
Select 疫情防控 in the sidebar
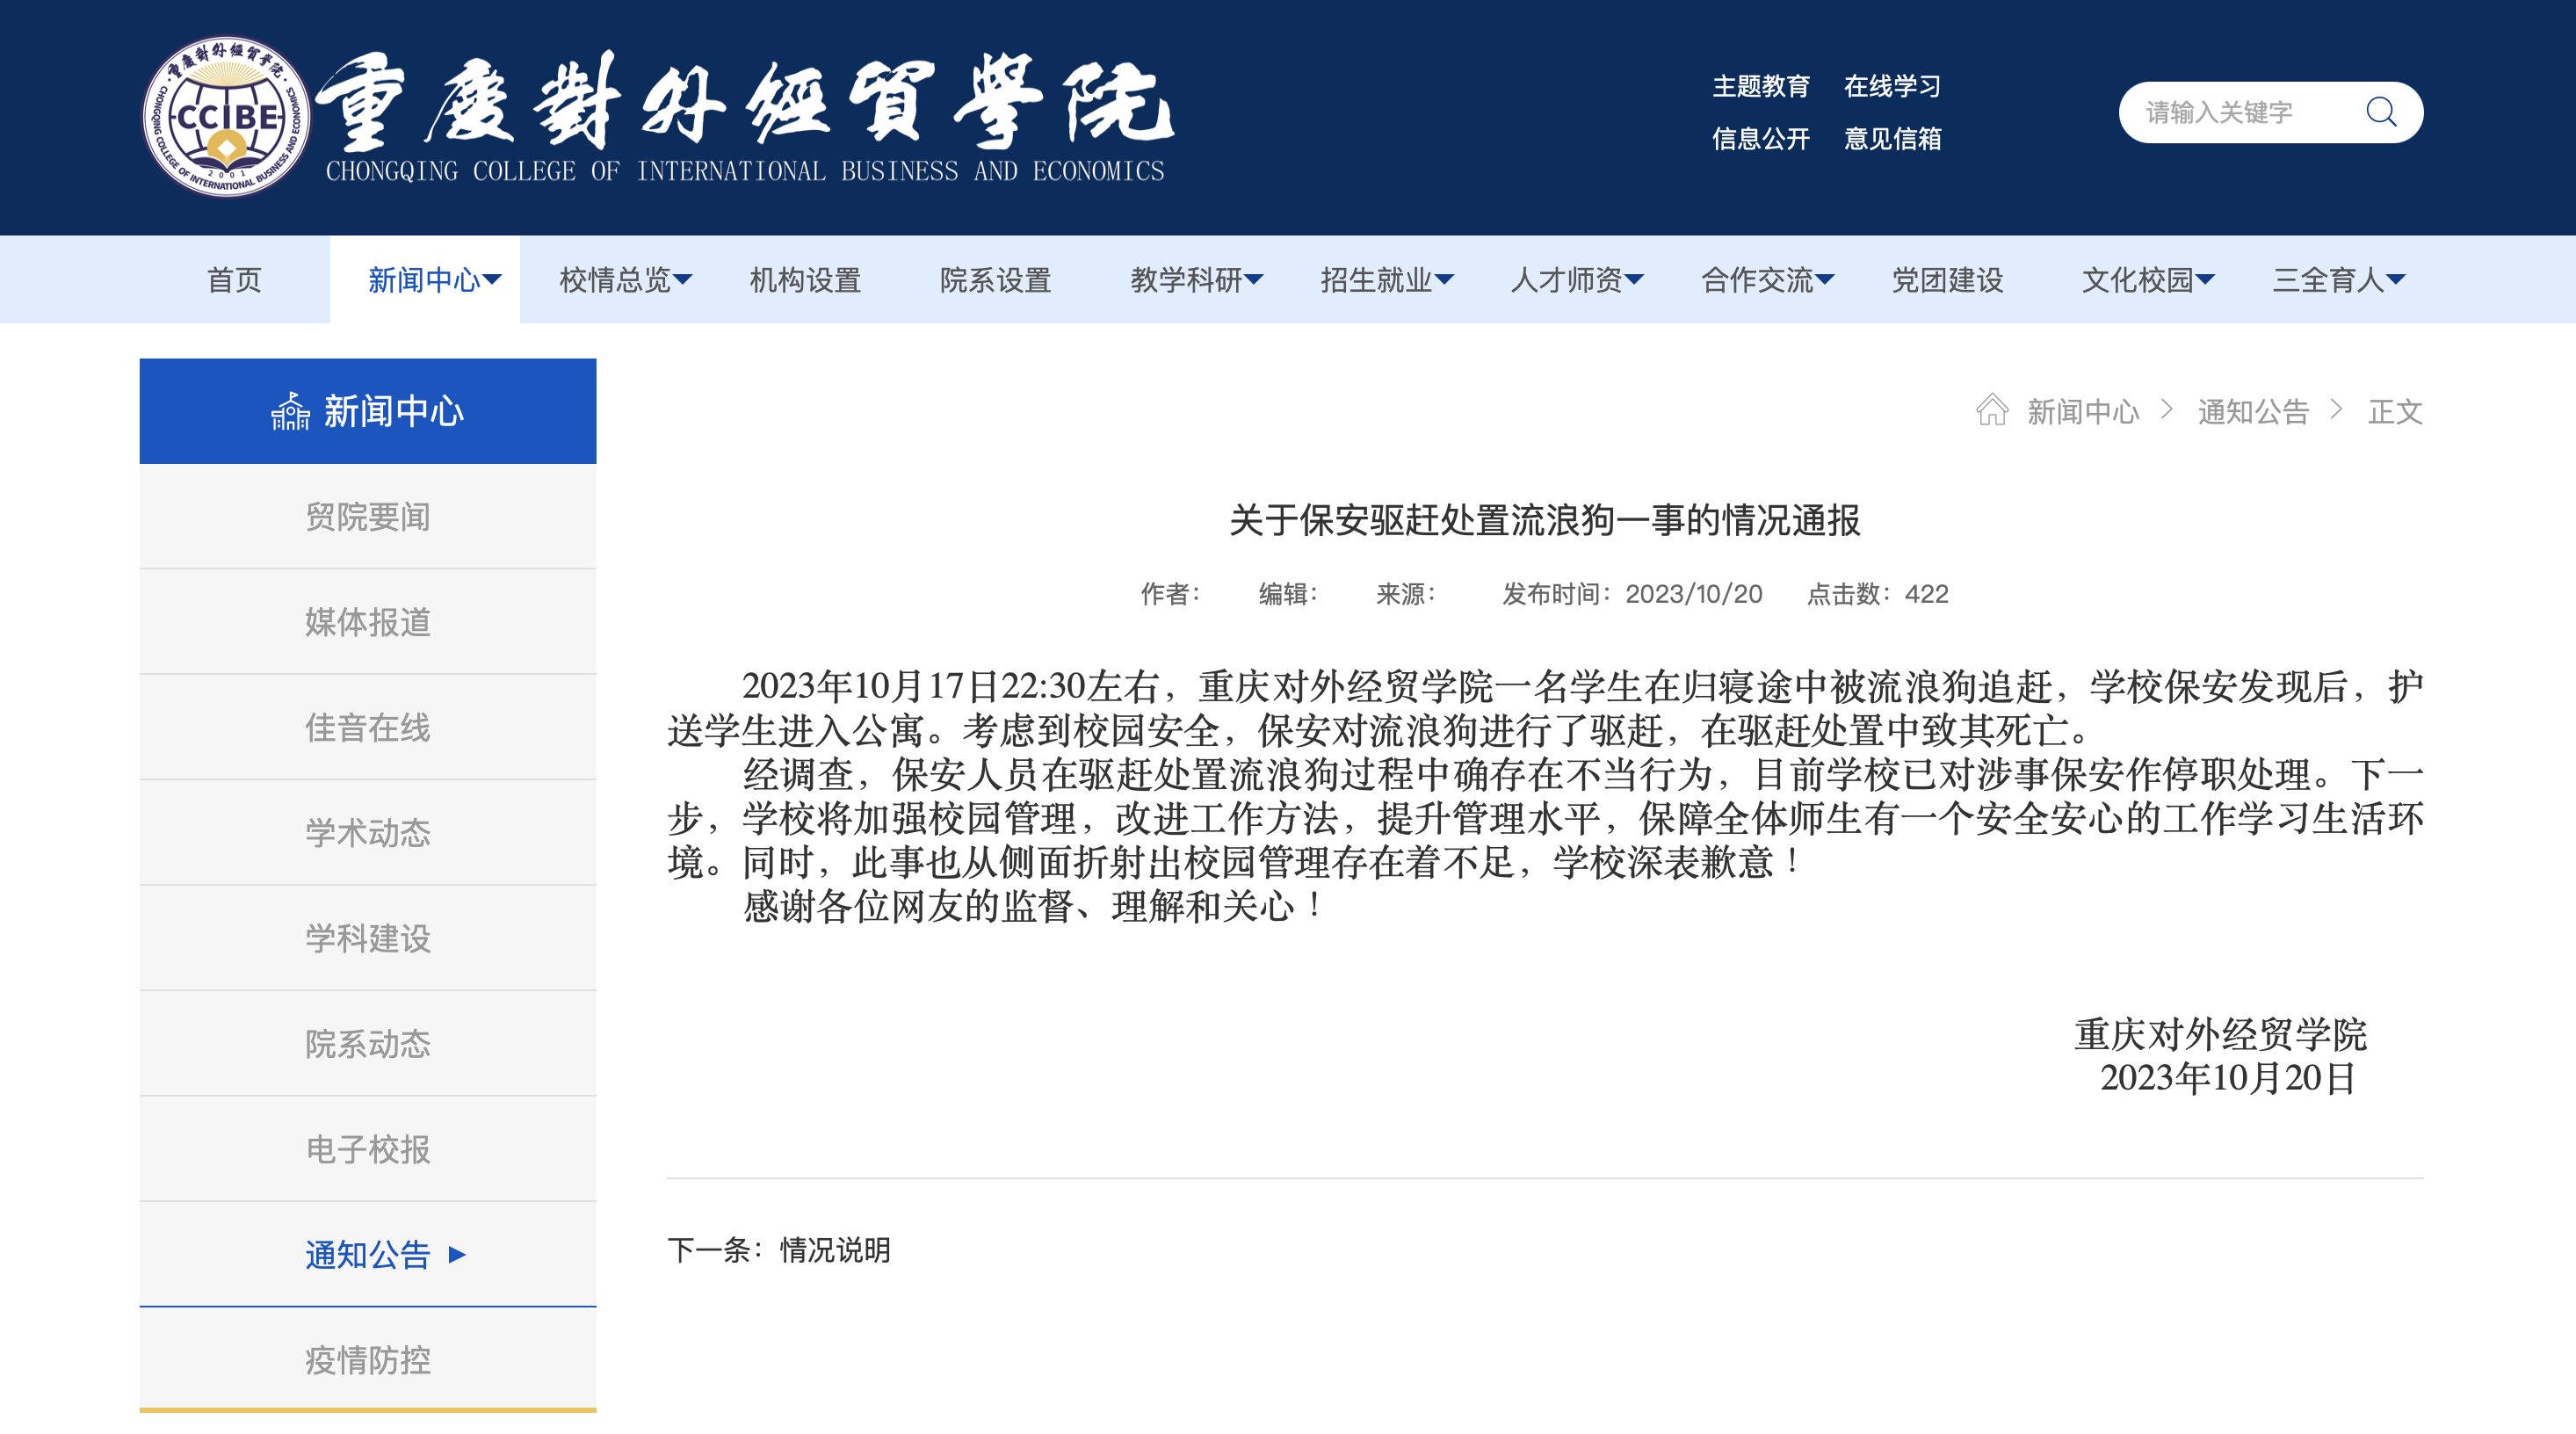point(368,1360)
